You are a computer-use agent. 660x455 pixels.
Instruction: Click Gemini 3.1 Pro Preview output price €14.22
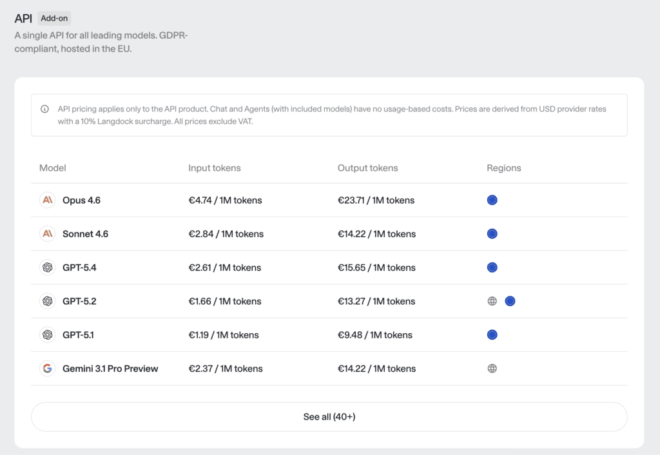pos(376,369)
